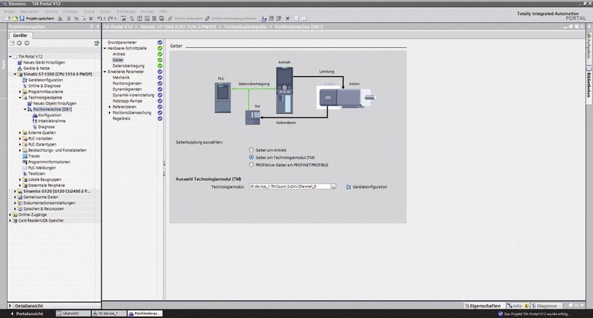Screen dimensions: 593x318
Task: Expand the Programmbausteine folder
Action: point(20,92)
